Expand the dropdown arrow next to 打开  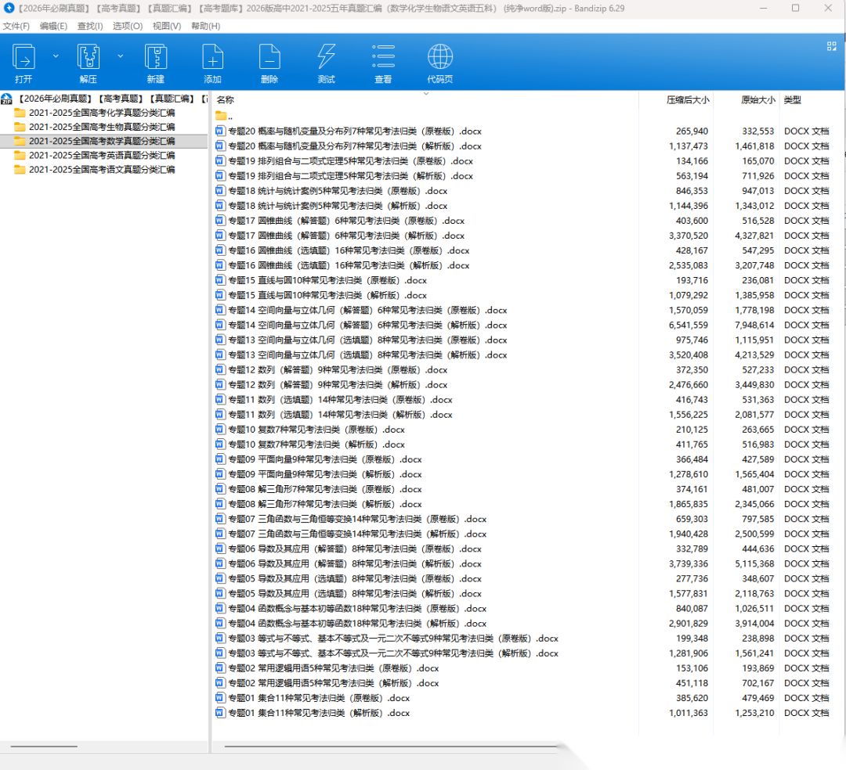pos(56,56)
